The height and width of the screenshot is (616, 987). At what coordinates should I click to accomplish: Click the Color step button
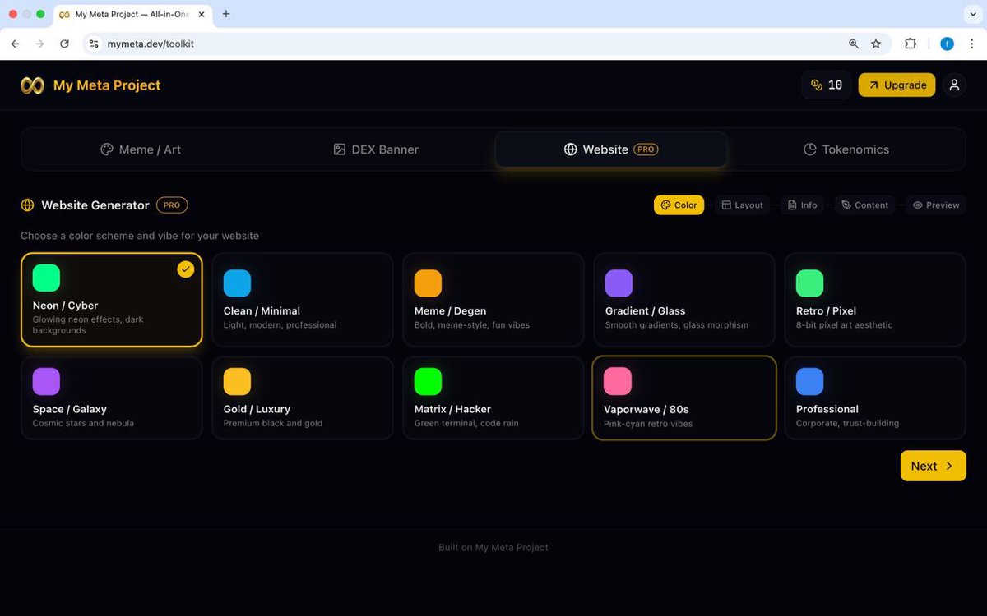point(679,205)
